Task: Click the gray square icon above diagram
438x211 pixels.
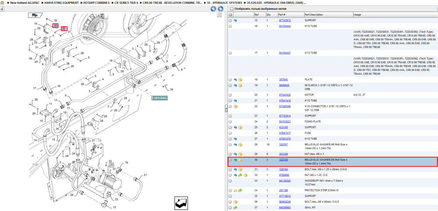Action: [219, 15]
